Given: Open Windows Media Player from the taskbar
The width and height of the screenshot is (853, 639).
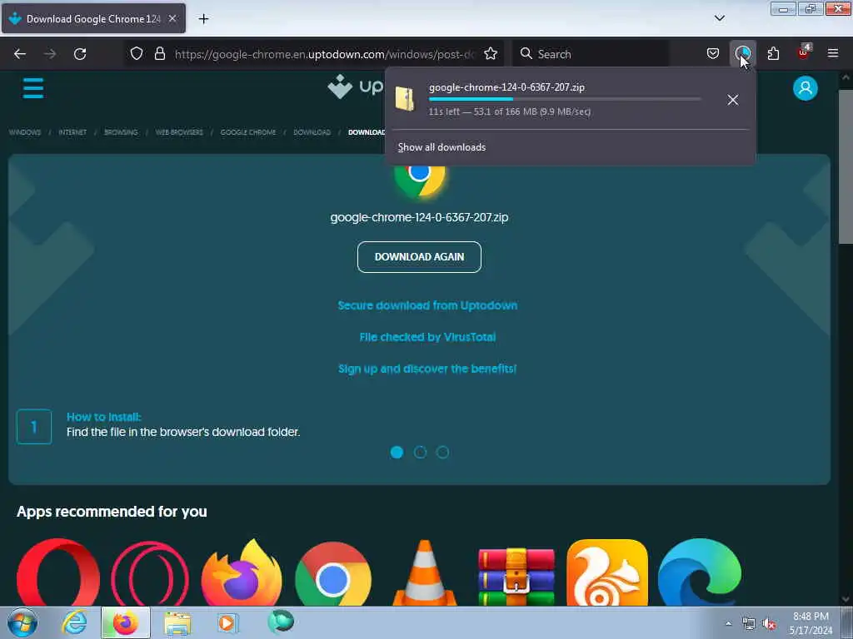Looking at the screenshot, I should click(228, 622).
